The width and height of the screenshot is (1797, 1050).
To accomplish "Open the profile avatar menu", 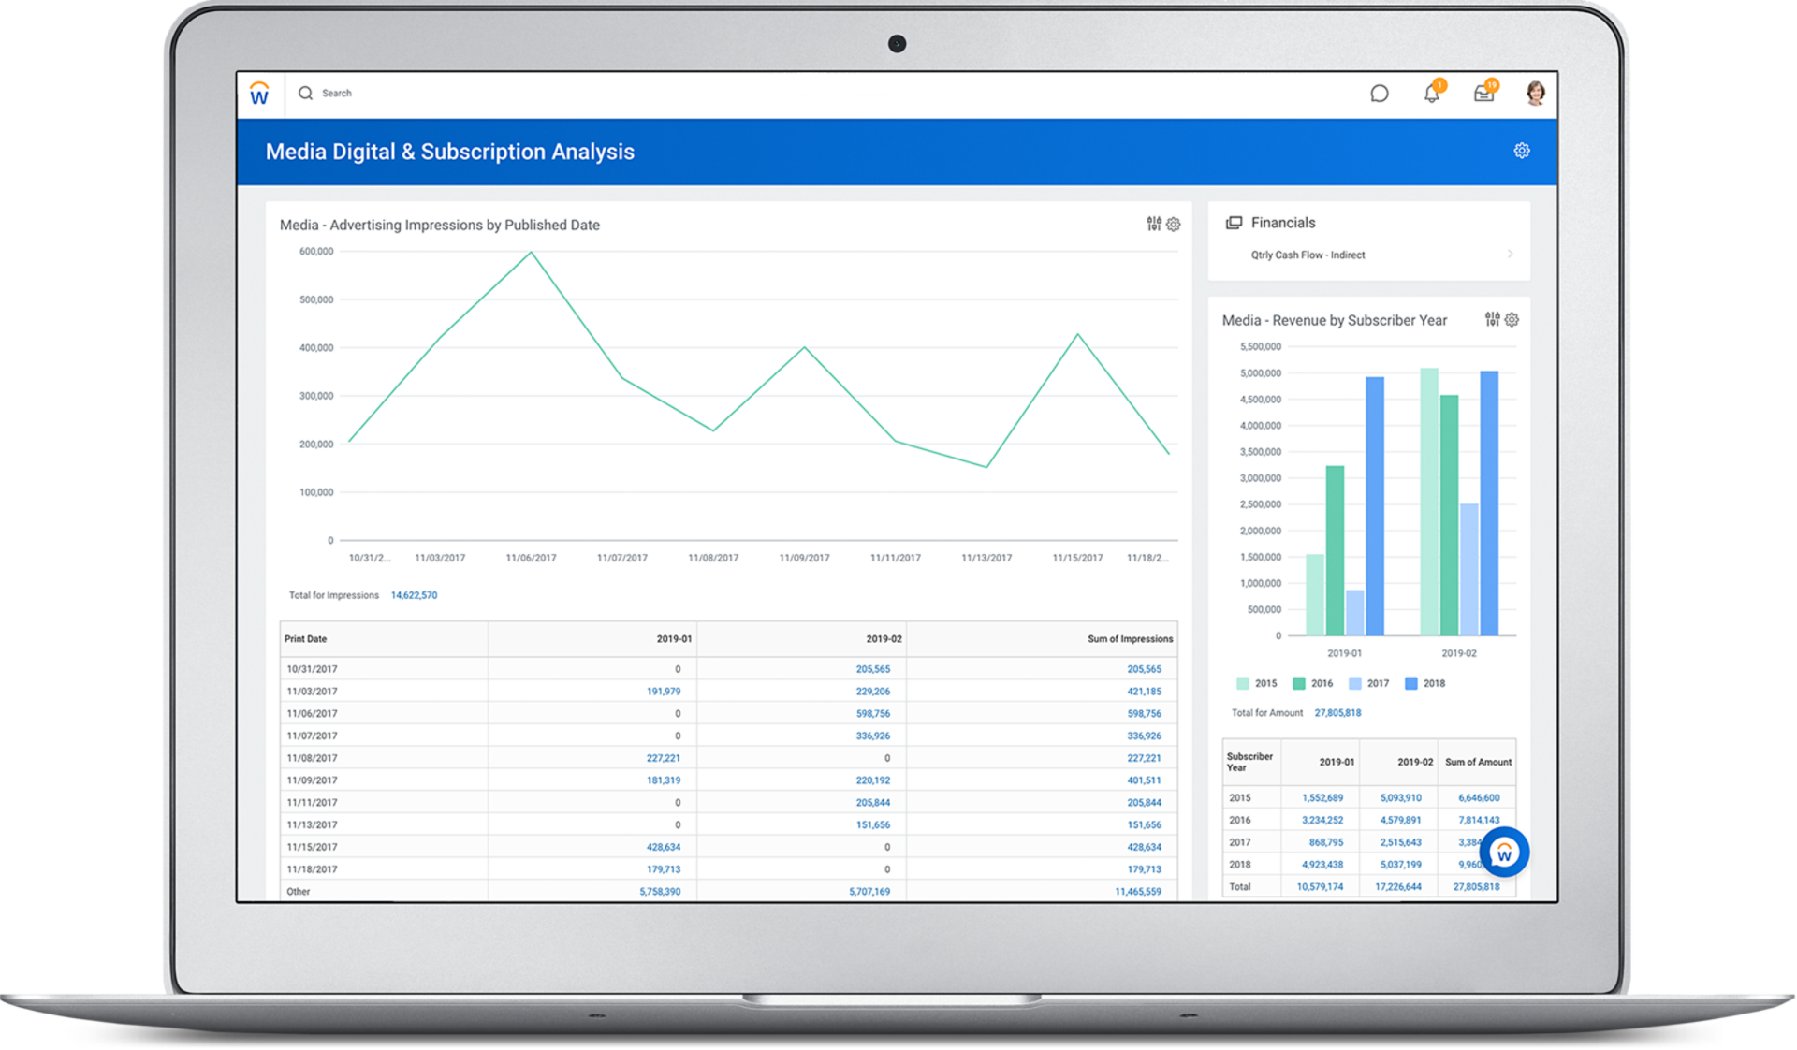I will click(1535, 93).
